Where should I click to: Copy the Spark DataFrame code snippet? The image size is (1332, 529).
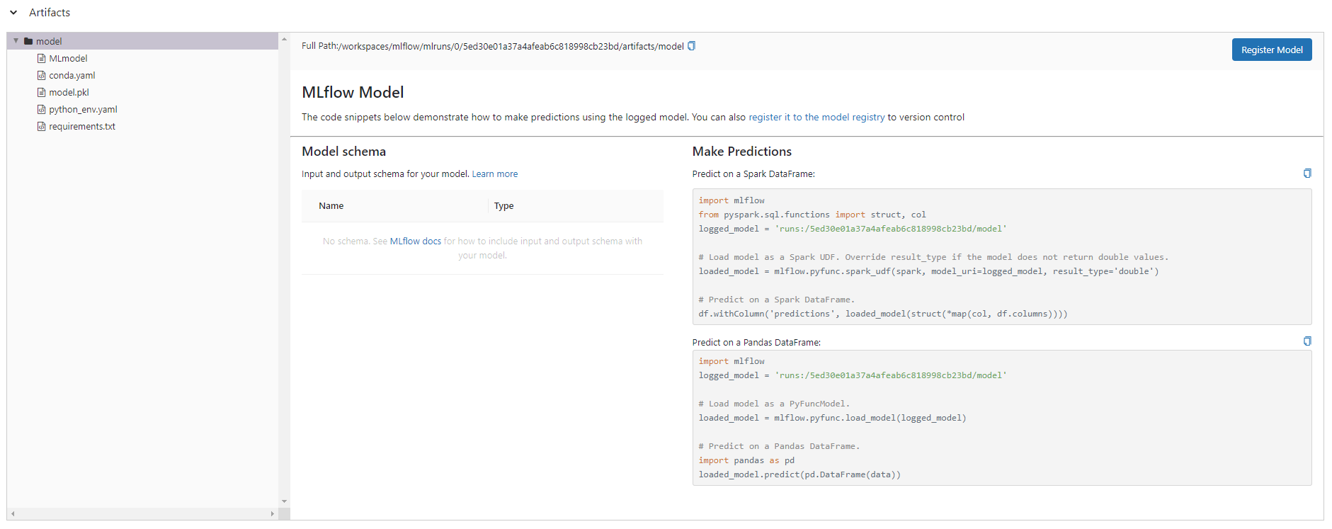1307,174
